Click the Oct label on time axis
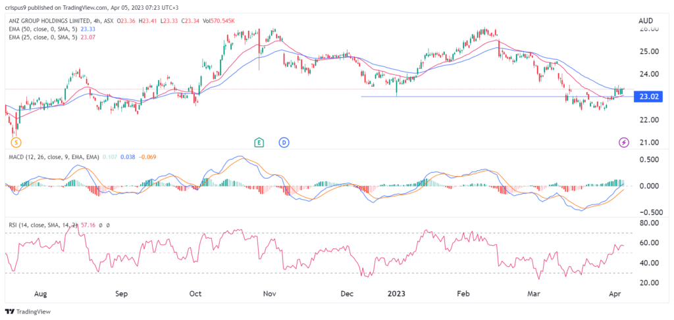674x320 pixels. coord(195,294)
